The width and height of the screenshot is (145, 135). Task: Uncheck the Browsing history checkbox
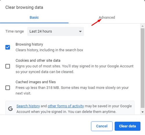(x=8, y=47)
